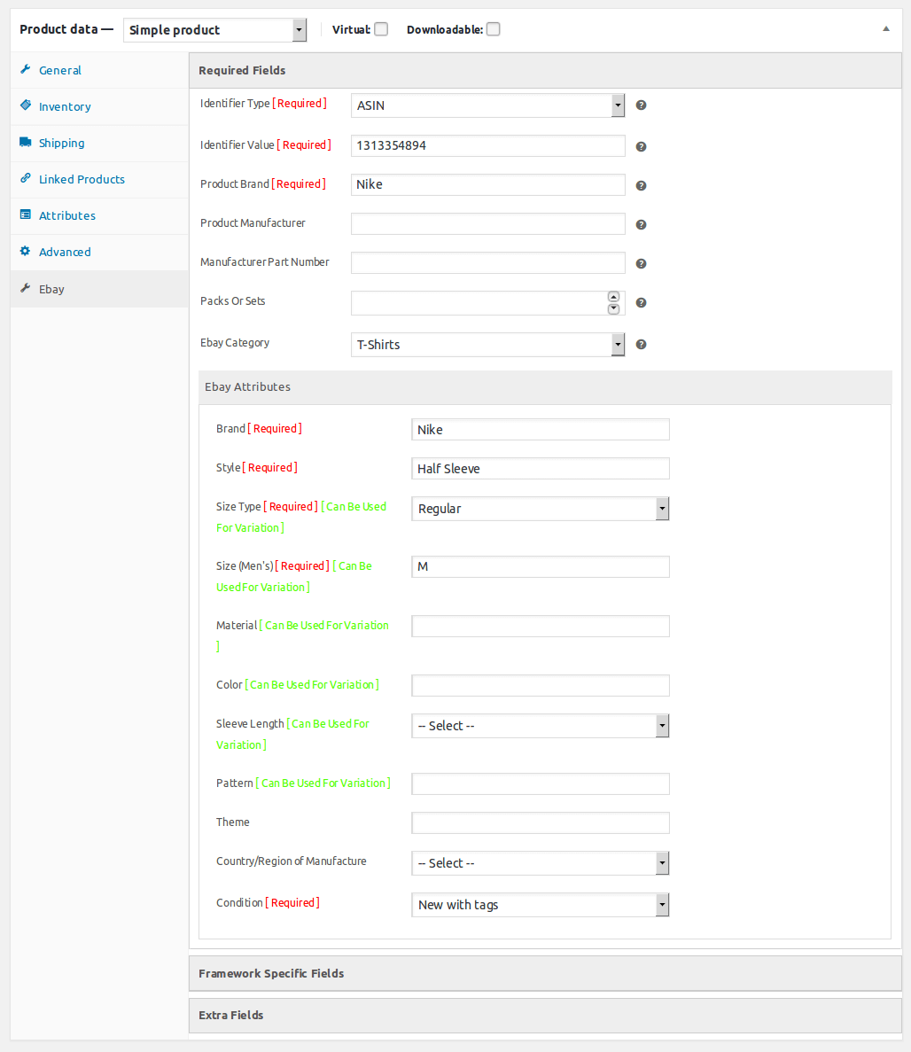Image resolution: width=911 pixels, height=1052 pixels.
Task: Enable the Virtual checkbox
Action: coord(381,29)
